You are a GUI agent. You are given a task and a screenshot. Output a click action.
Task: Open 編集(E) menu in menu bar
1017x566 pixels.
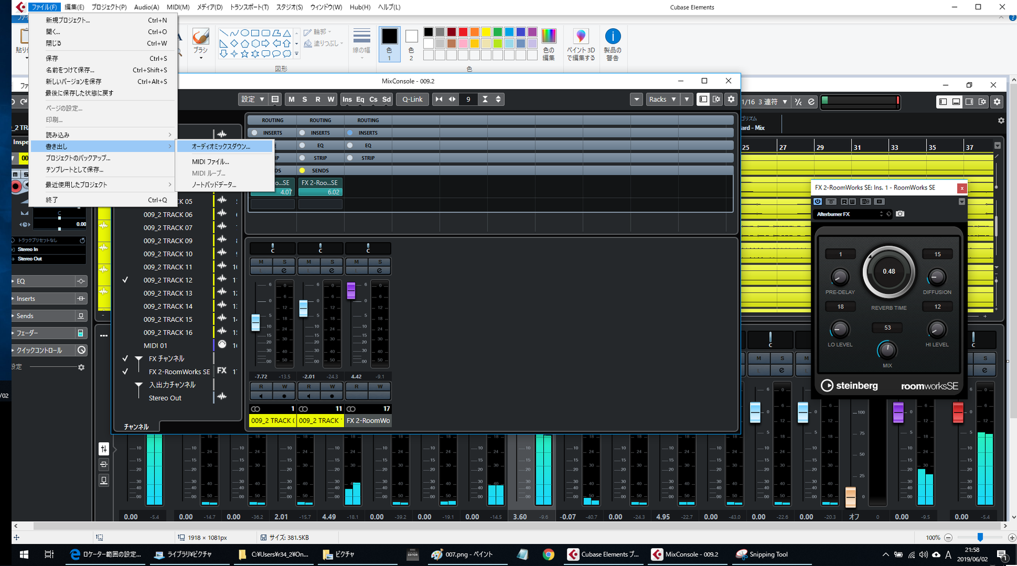coord(74,7)
